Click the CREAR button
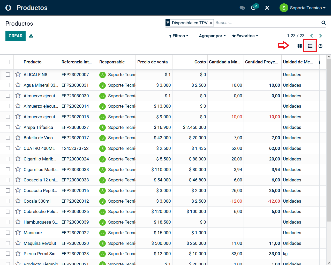 click(16, 36)
